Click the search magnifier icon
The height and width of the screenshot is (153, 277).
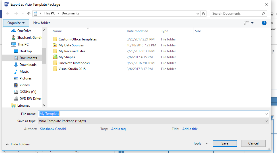263,14
